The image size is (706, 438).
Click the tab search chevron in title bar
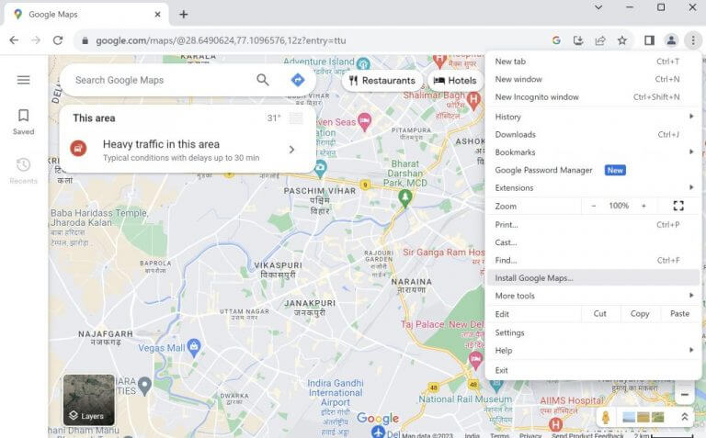point(598,7)
